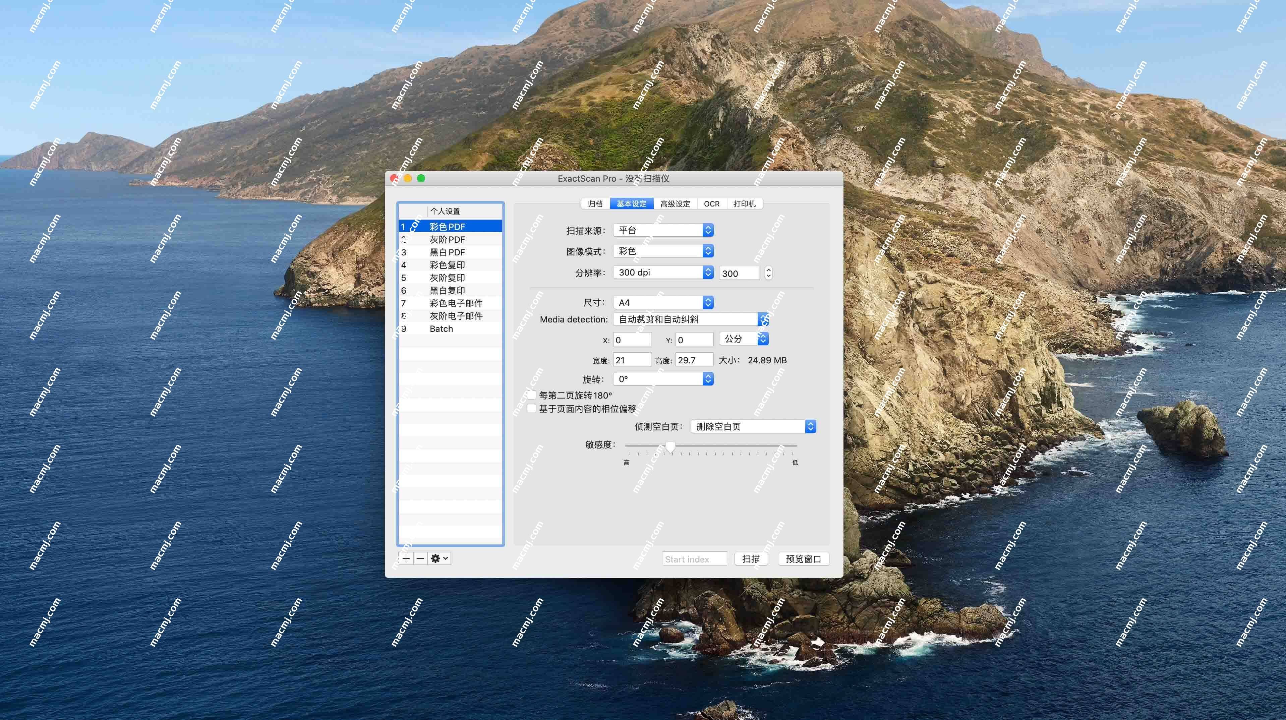1286x720 pixels.
Task: Click the green zoom window button
Action: click(x=421, y=178)
